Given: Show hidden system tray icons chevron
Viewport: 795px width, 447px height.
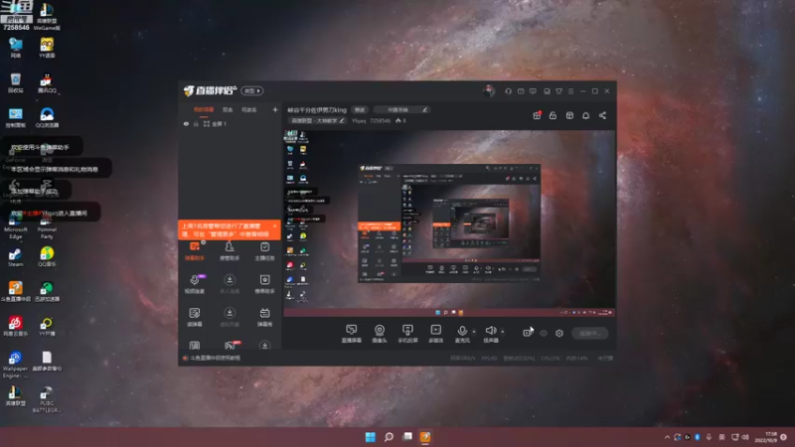Looking at the screenshot, I should tap(667, 437).
